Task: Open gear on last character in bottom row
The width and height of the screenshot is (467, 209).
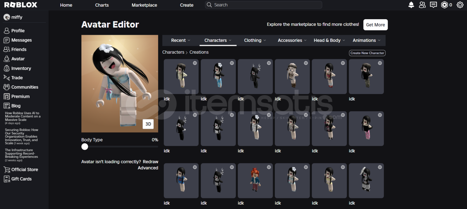Action: 380,167
